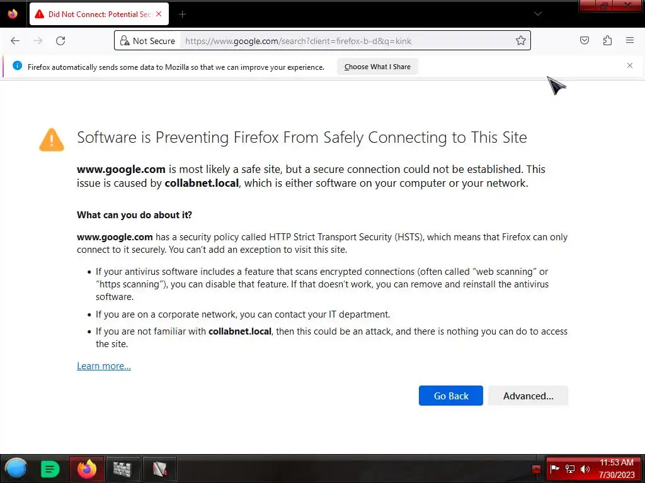
Task: Open a new tab with the plus button
Action: 182,14
